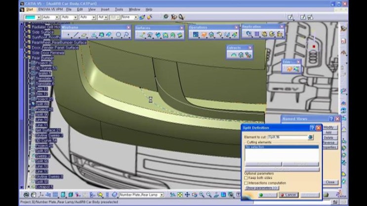Image resolution: width=367 pixels, height=206 pixels.
Task: Open the Tools menu in menu bar
Action: pyautogui.click(x=119, y=9)
